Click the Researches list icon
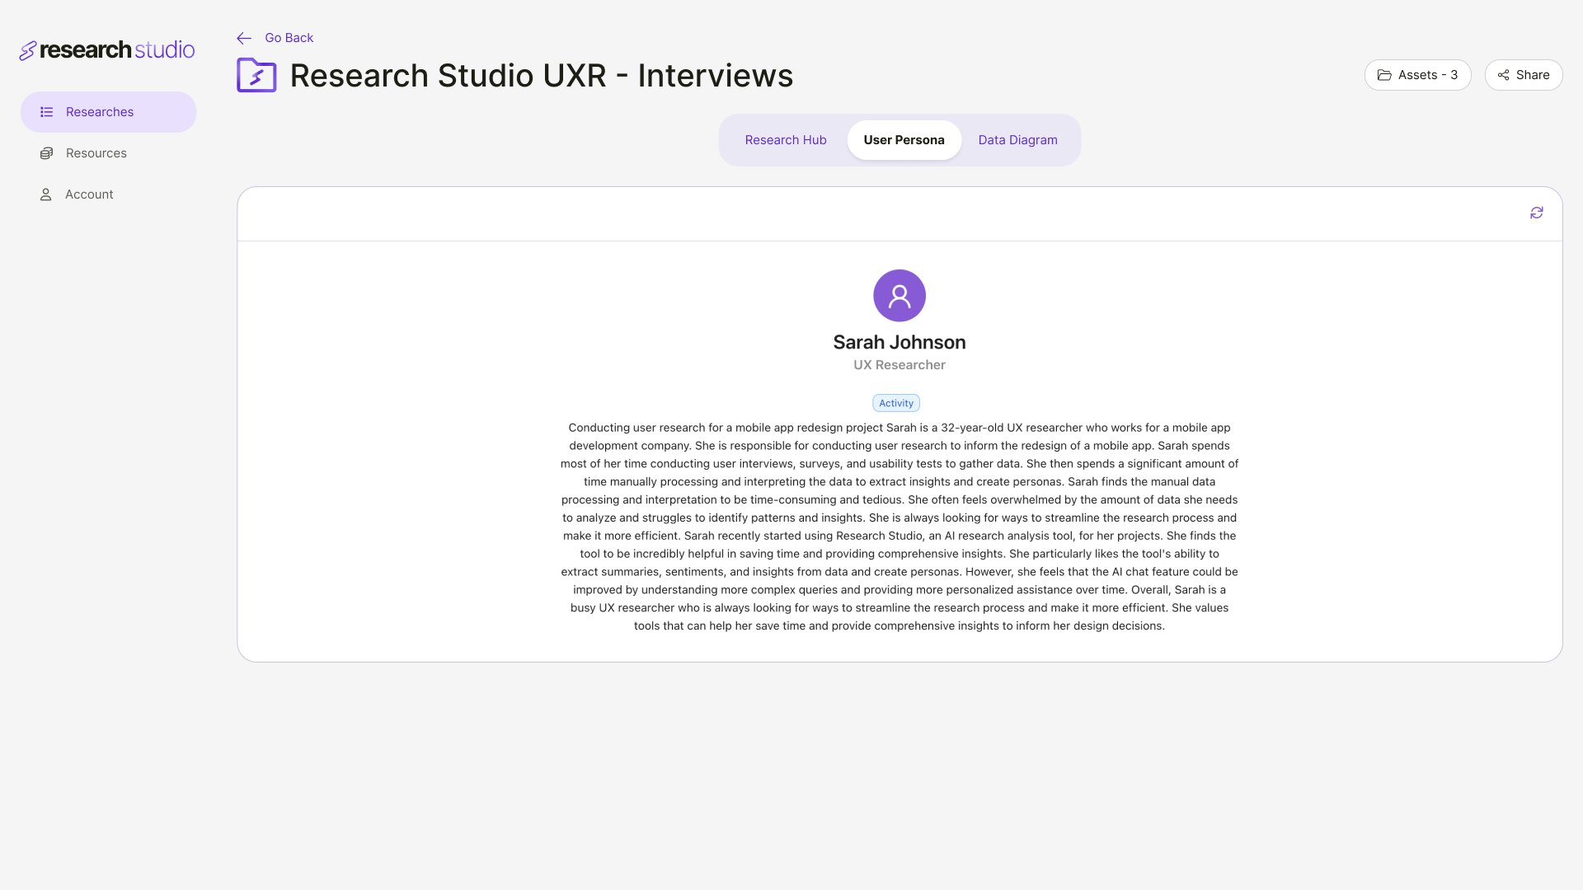Image resolution: width=1583 pixels, height=890 pixels. coord(47,112)
